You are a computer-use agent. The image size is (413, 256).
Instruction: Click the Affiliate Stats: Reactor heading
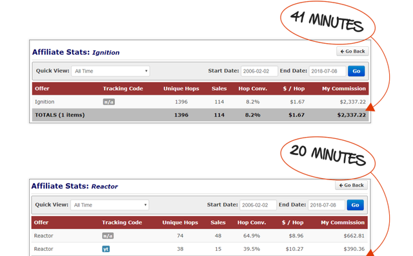[x=75, y=186]
